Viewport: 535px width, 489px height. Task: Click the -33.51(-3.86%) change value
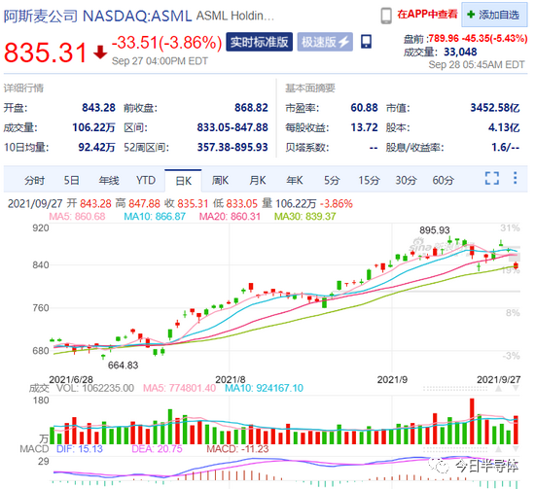(167, 43)
